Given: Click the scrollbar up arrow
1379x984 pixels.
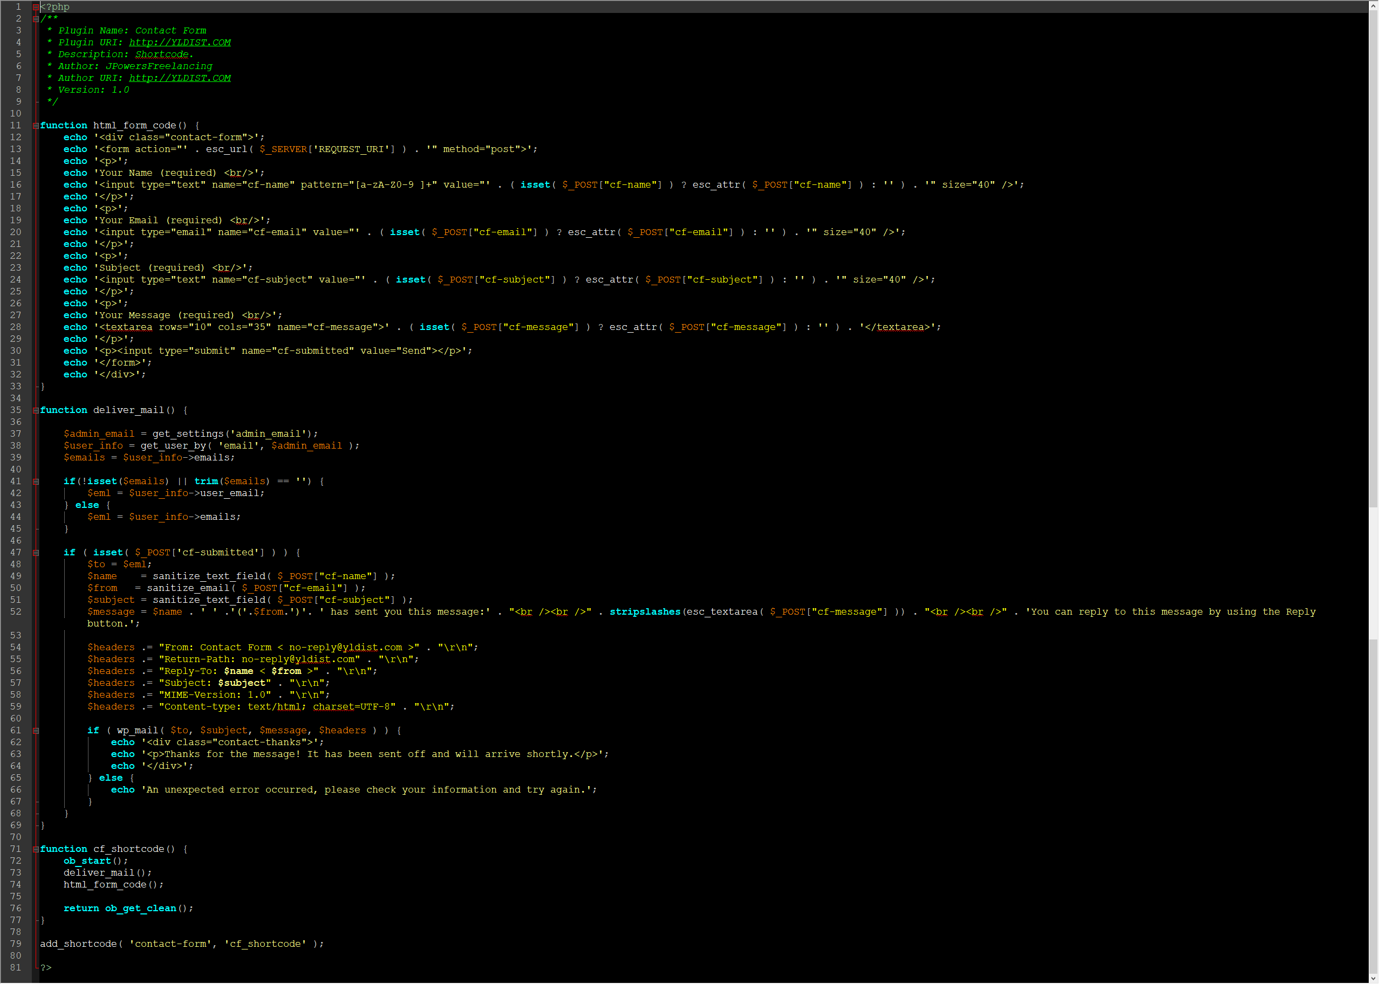Looking at the screenshot, I should click(x=1373, y=5).
